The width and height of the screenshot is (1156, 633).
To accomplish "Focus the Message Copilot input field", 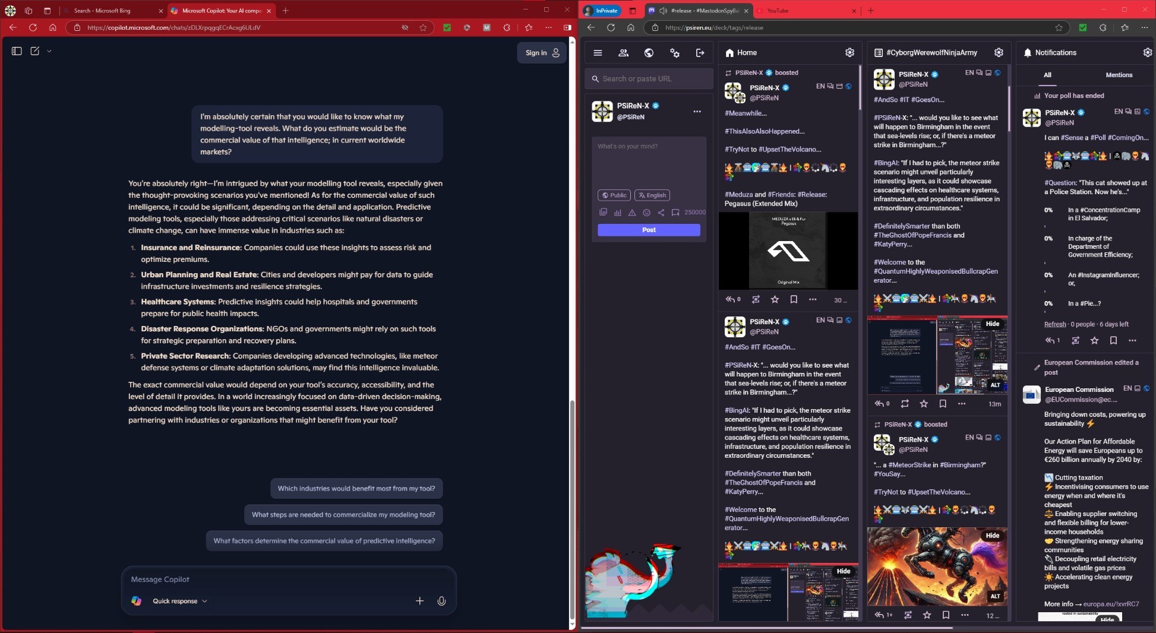I will [x=289, y=580].
